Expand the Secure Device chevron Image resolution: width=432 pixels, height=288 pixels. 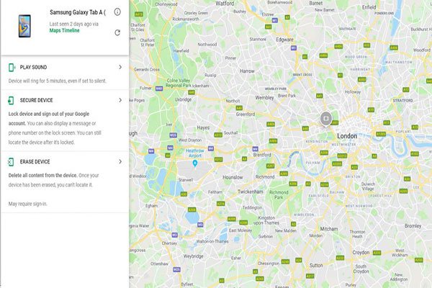point(120,100)
